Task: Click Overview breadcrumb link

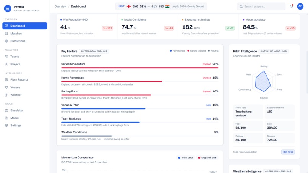Action: pyautogui.click(x=60, y=6)
